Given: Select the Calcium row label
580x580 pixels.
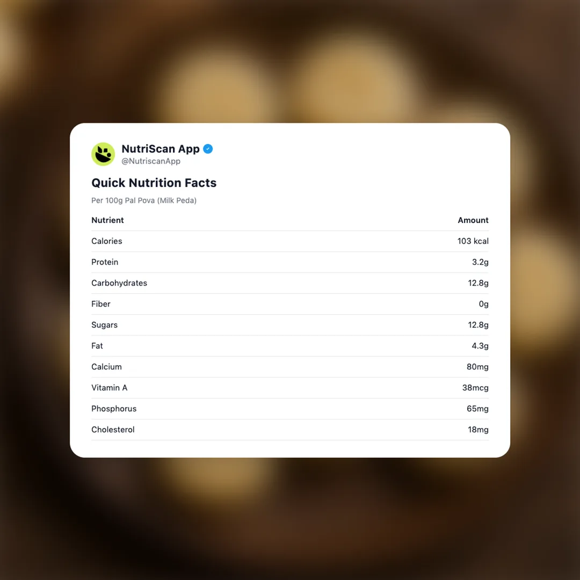Looking at the screenshot, I should click(x=106, y=367).
